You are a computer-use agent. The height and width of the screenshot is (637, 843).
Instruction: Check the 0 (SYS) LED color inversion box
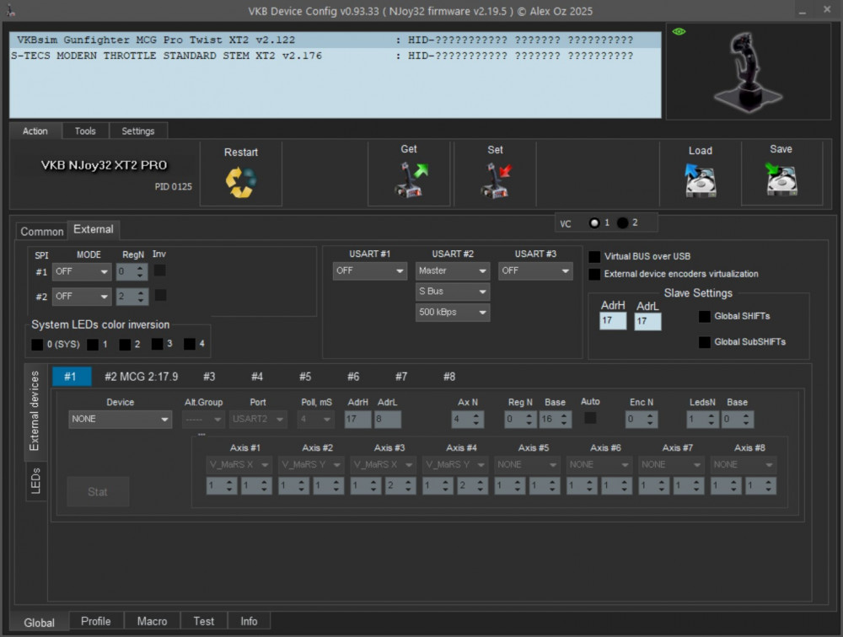(x=37, y=345)
